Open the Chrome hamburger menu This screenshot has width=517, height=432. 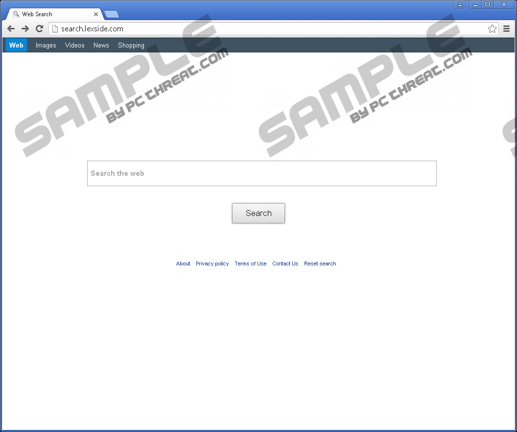[506, 29]
